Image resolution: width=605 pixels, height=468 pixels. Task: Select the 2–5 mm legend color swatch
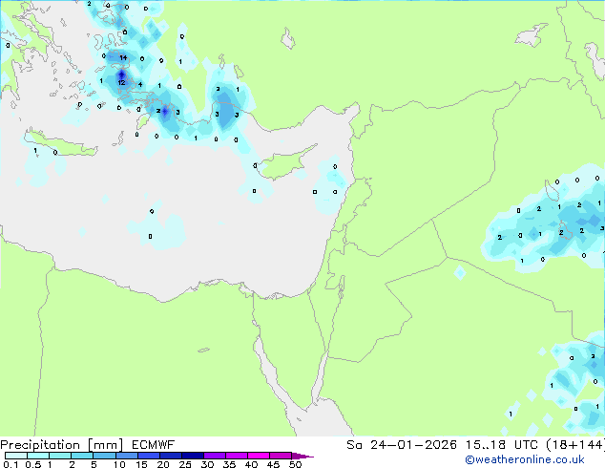[x=82, y=456]
